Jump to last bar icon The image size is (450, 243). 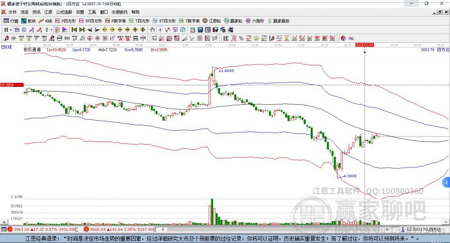click(82, 30)
